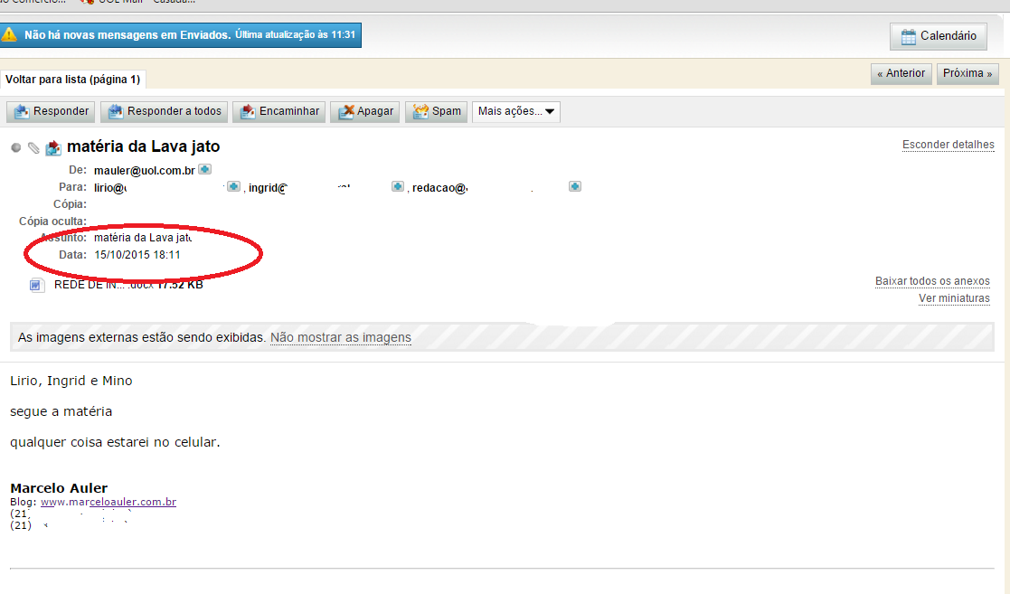The width and height of the screenshot is (1010, 594).
Task: Click the gray unread status dot
Action: point(16,147)
